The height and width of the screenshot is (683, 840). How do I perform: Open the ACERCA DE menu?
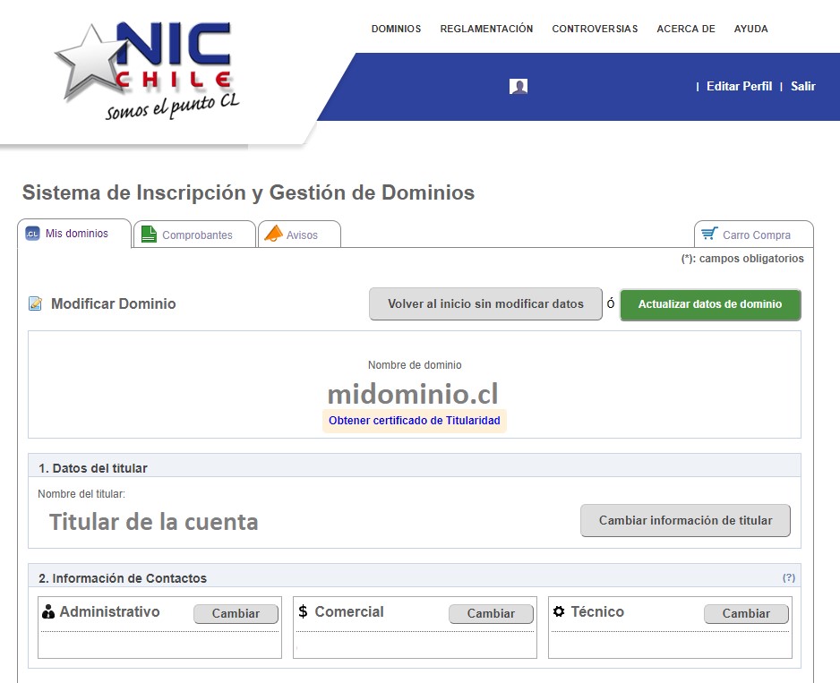click(686, 29)
